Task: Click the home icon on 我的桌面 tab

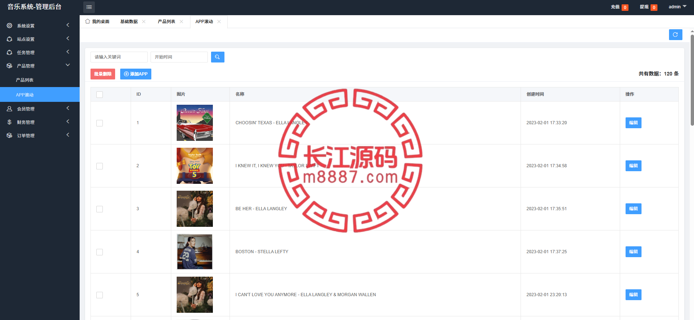Action: point(88,21)
